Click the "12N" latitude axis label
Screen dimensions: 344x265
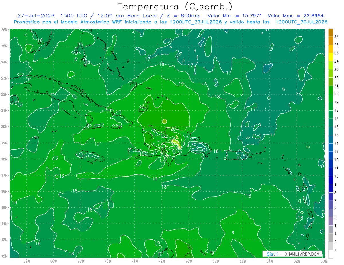point(4,256)
